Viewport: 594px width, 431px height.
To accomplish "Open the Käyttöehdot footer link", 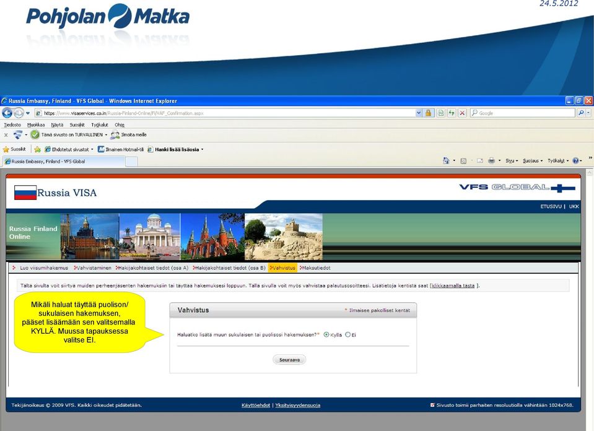I will [256, 405].
